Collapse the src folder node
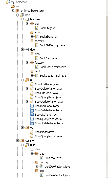Screen dimensions: 108x178 click(x=8, y=6)
